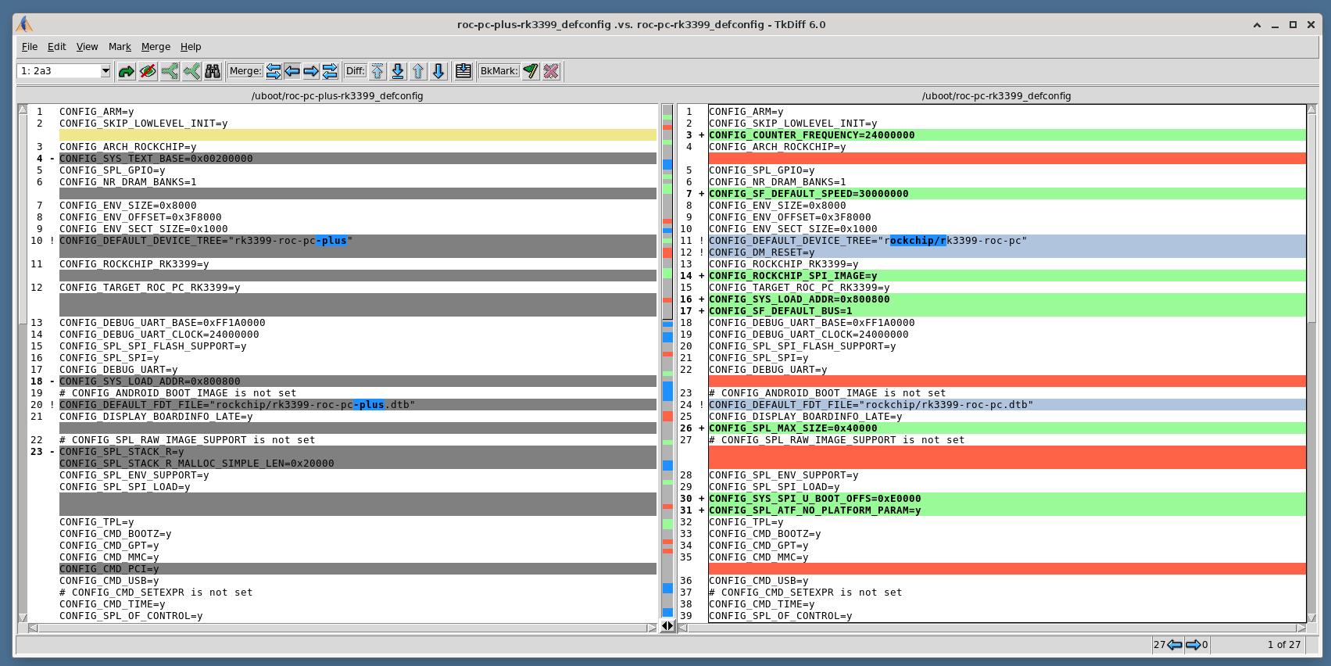The width and height of the screenshot is (1331, 666).
Task: Click the binoculars Find icon
Action: 213,71
